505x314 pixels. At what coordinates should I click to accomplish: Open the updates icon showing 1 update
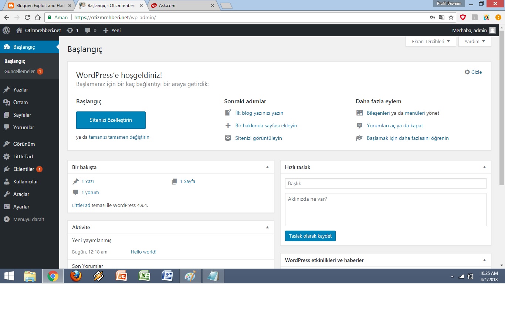click(70, 30)
